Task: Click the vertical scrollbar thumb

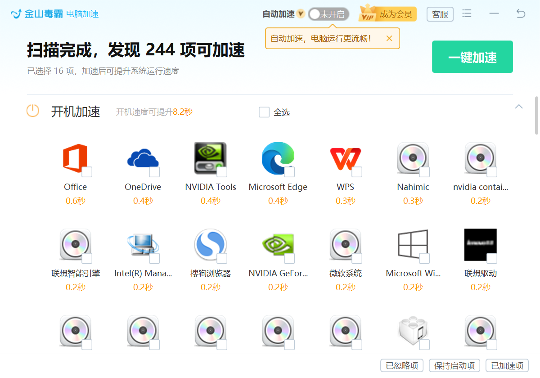Action: pyautogui.click(x=536, y=115)
